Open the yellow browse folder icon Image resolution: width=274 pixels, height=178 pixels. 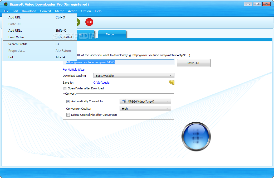(172, 82)
